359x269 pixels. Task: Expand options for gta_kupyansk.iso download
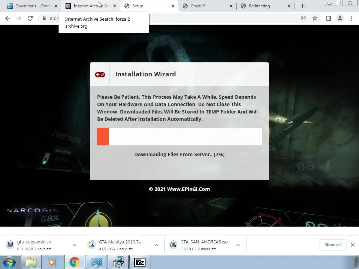click(x=75, y=245)
